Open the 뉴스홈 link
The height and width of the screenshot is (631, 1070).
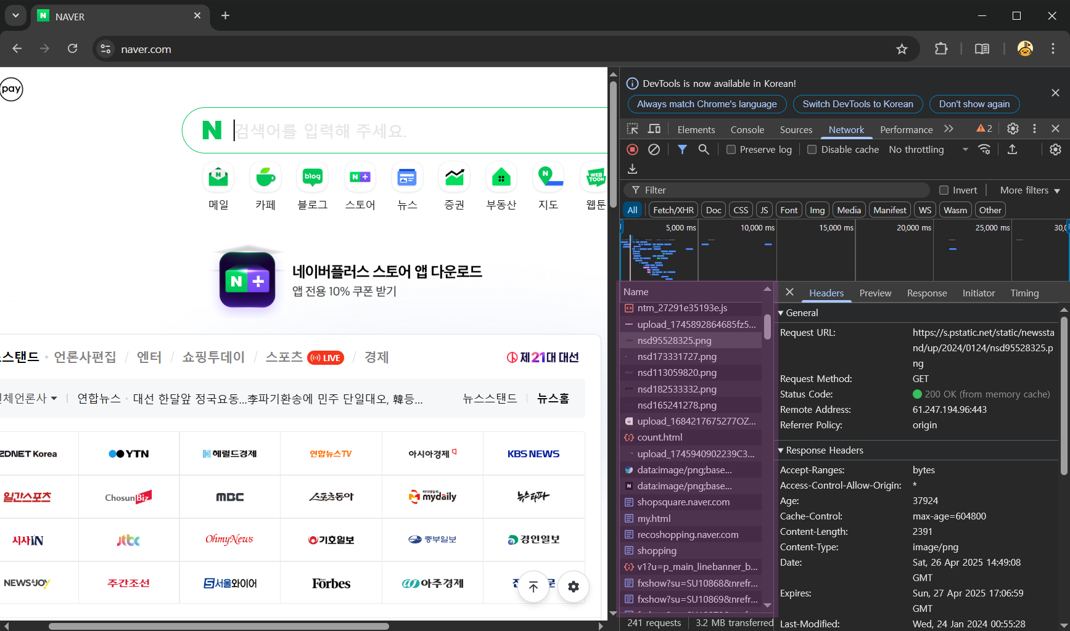[553, 399]
